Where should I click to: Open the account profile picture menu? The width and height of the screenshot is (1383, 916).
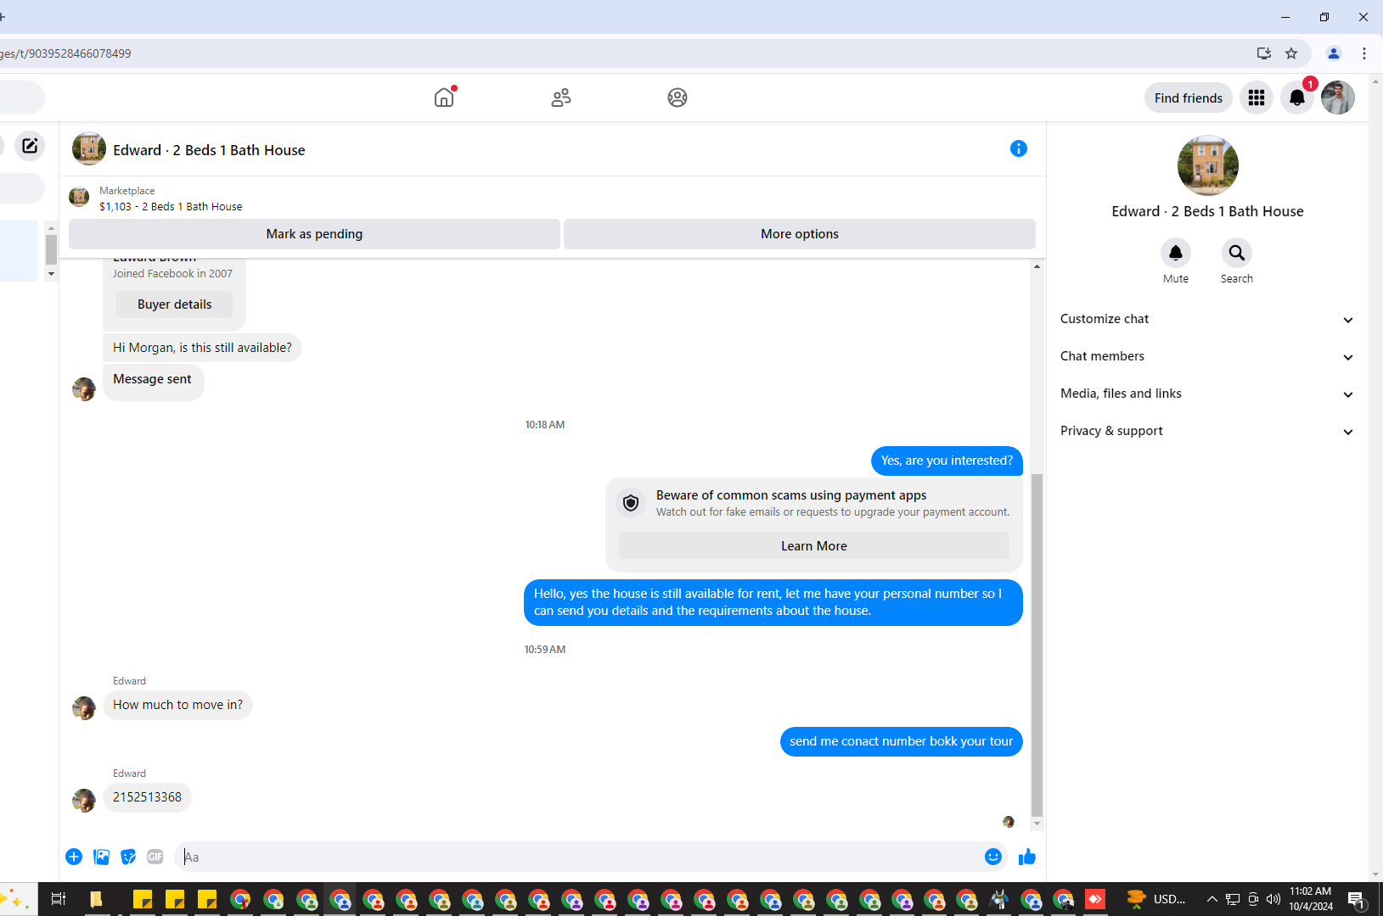[x=1338, y=98]
